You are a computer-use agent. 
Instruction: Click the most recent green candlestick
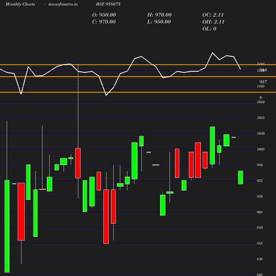[x=241, y=177]
